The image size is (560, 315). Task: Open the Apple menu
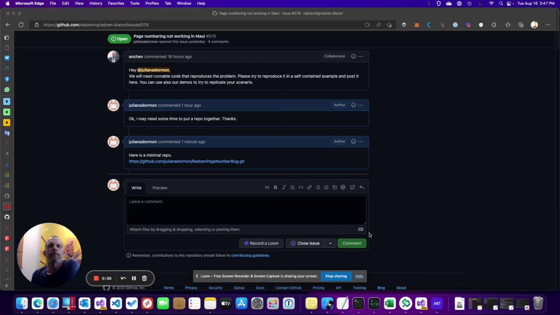click(x=7, y=3)
